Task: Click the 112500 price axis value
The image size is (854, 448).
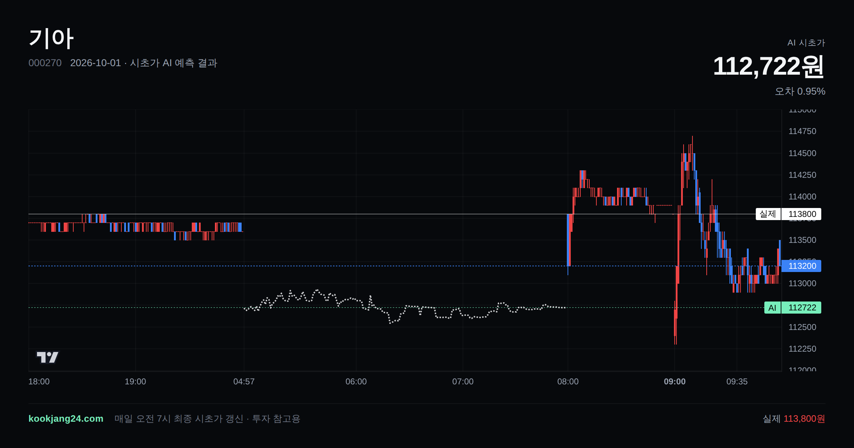Action: [x=802, y=327]
